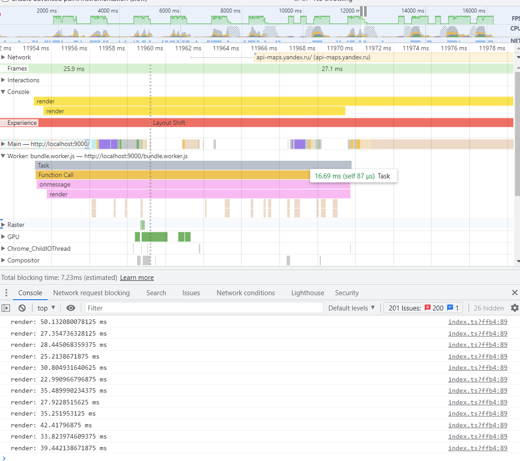Select the gray Task bar in Worker
Screen dimensions: 520x461
click(193, 165)
